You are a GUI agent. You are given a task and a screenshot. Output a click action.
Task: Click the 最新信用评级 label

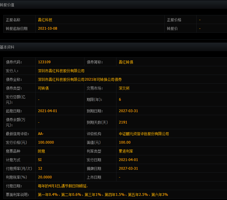(17, 134)
